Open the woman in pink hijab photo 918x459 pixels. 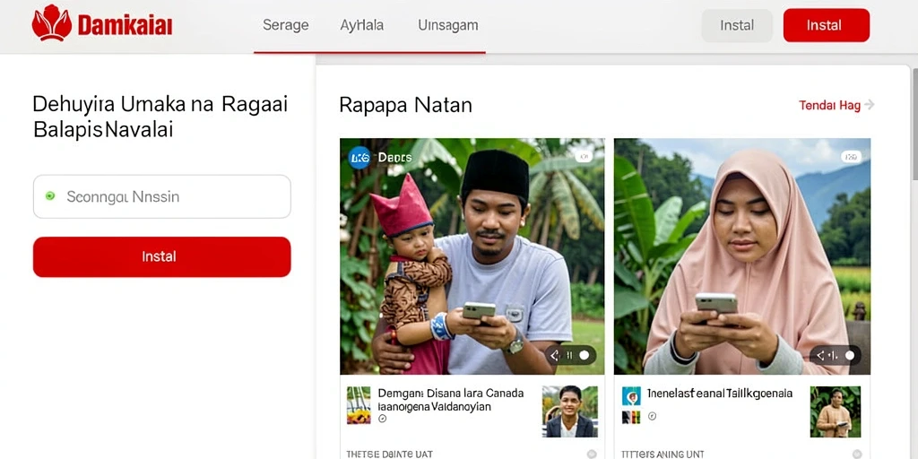pyautogui.click(x=741, y=255)
